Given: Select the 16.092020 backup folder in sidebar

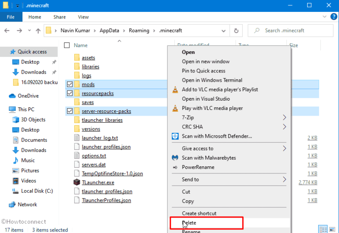Looking at the screenshot, I should [39, 82].
